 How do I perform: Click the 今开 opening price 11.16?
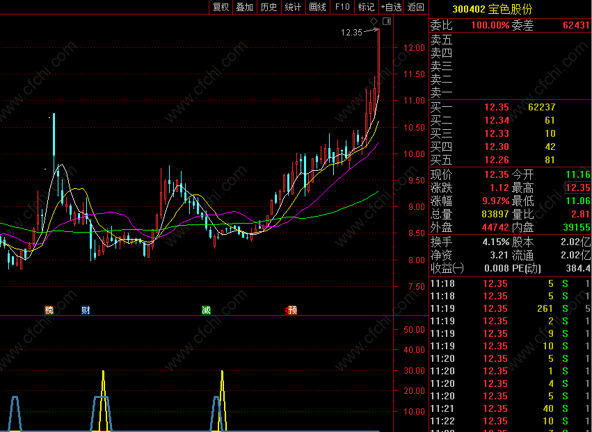(577, 174)
